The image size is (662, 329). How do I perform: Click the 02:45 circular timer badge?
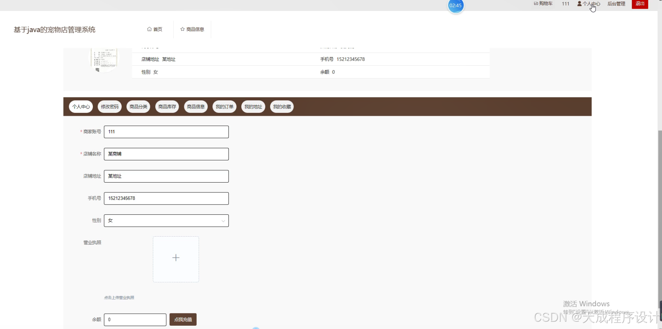[x=455, y=5]
